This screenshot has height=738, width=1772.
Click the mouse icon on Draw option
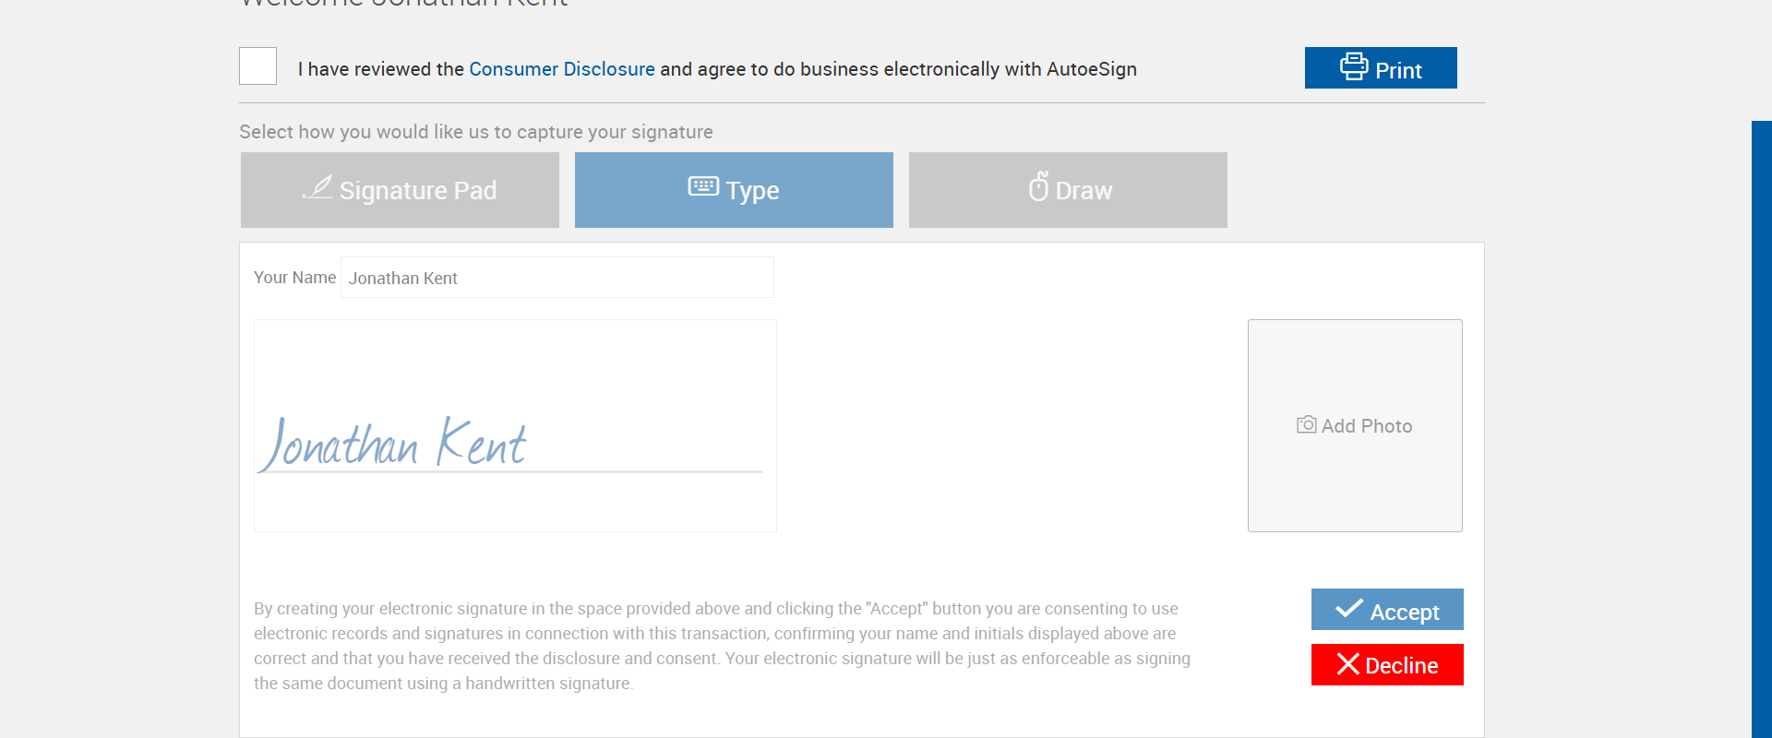click(x=1038, y=186)
